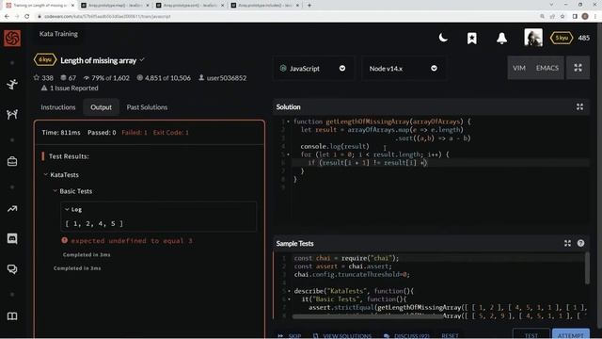Select the Output tab

tap(101, 107)
